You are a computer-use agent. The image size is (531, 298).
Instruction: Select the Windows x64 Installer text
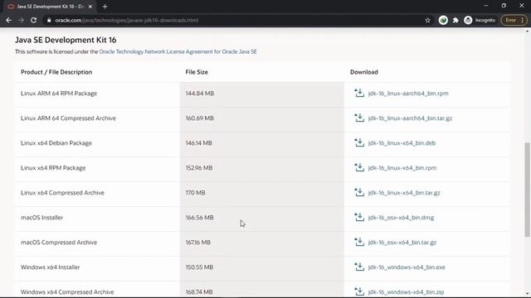(x=51, y=267)
